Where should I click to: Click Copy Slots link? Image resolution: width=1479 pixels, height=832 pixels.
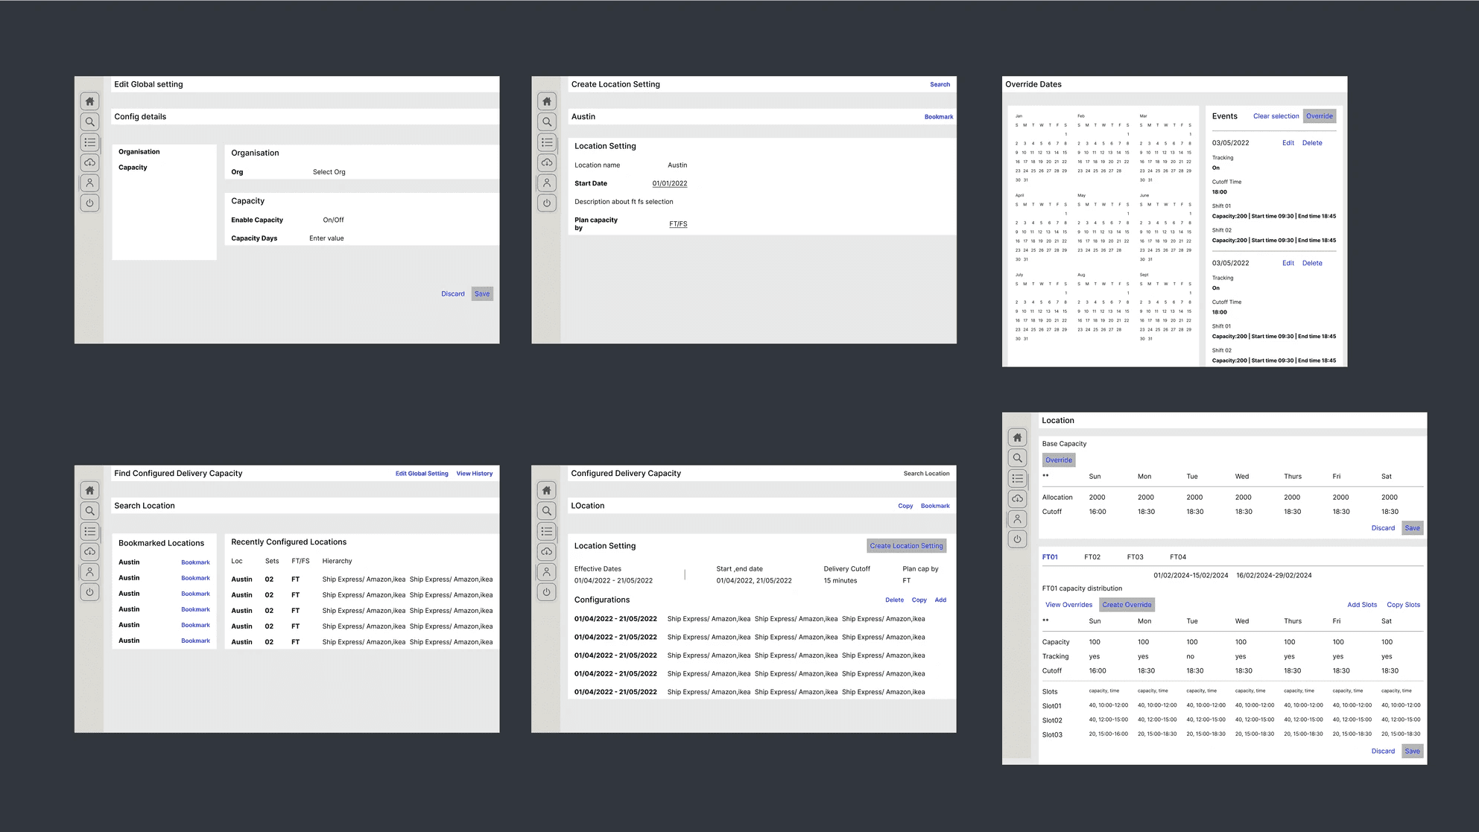[x=1403, y=605]
